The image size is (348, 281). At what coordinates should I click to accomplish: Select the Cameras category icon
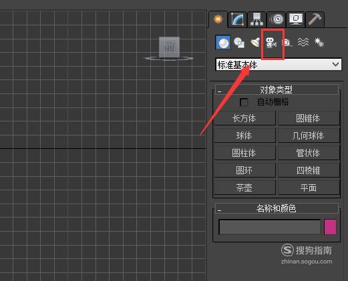(x=271, y=43)
